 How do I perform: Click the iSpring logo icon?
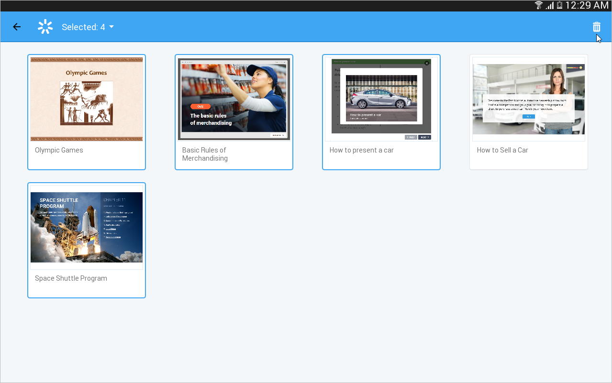click(x=45, y=27)
